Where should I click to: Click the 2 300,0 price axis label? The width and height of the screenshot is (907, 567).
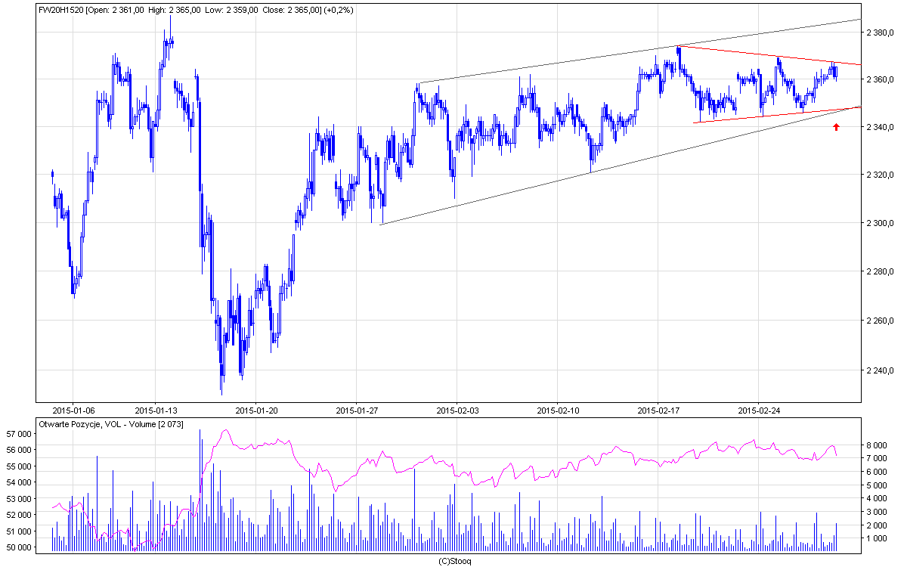(881, 223)
